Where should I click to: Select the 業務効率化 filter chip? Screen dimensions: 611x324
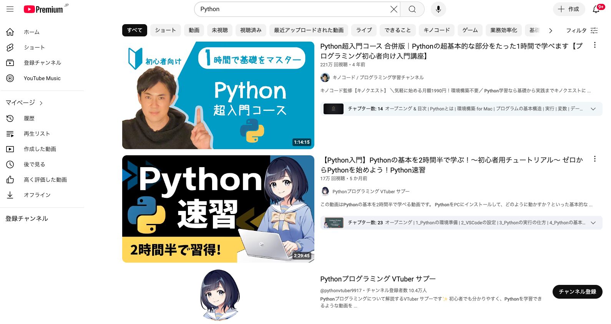(x=504, y=30)
